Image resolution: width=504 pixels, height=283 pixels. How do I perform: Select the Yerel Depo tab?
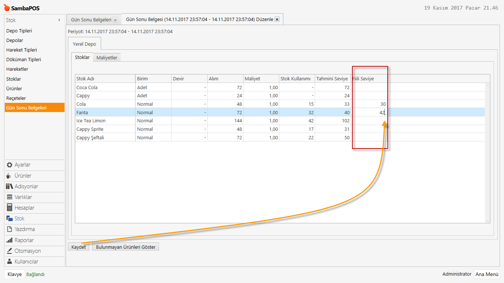tap(84, 44)
